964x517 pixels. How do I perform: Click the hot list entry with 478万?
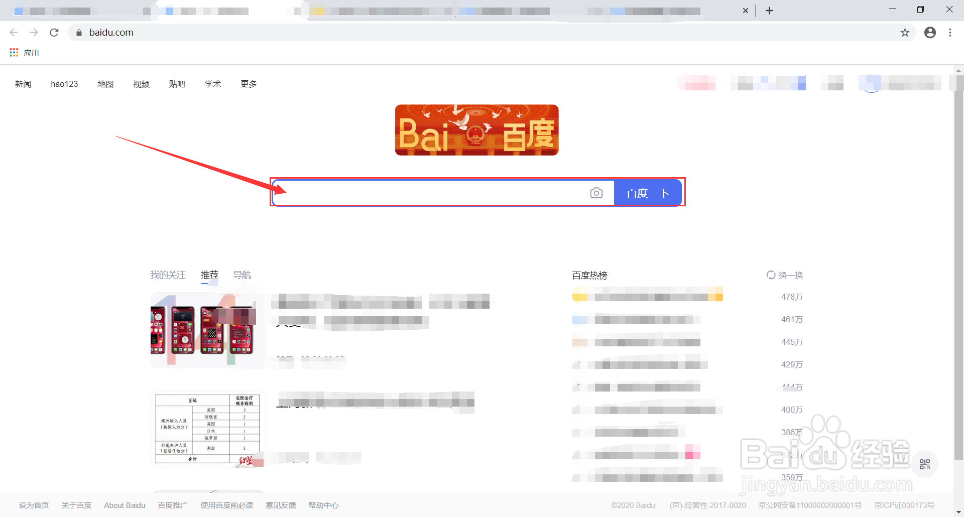coord(687,297)
